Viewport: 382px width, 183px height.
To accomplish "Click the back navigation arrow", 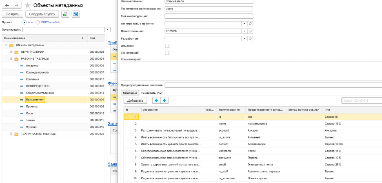I will click(x=7, y=5).
